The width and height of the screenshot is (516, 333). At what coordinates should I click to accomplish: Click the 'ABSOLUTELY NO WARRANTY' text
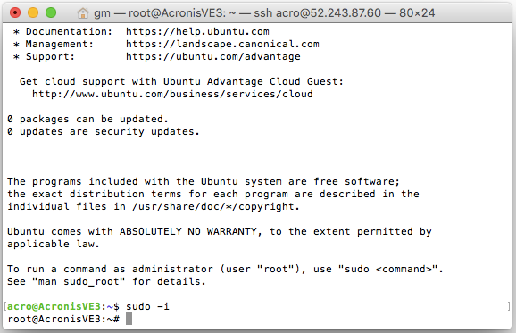click(x=188, y=231)
